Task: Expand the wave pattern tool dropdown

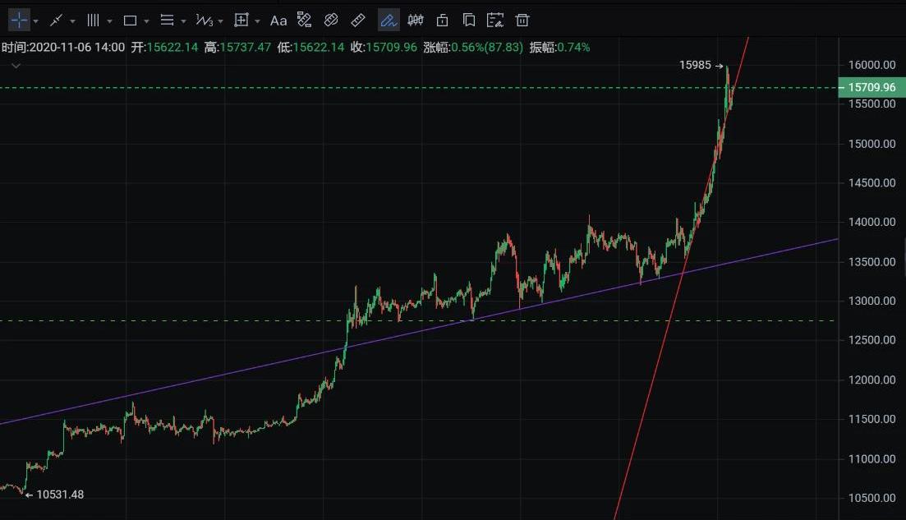Action: 221,21
